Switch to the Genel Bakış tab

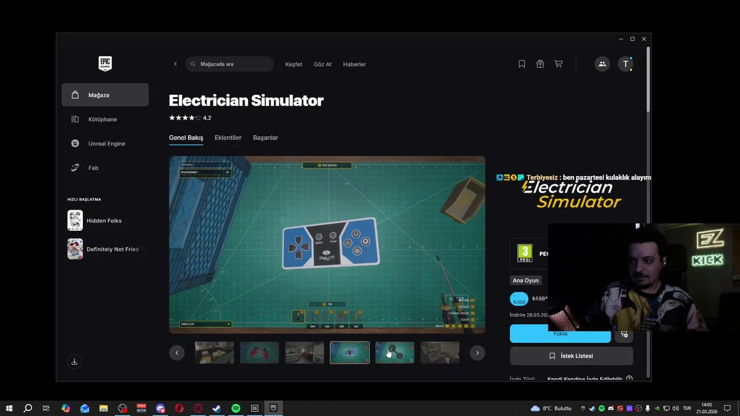(186, 138)
